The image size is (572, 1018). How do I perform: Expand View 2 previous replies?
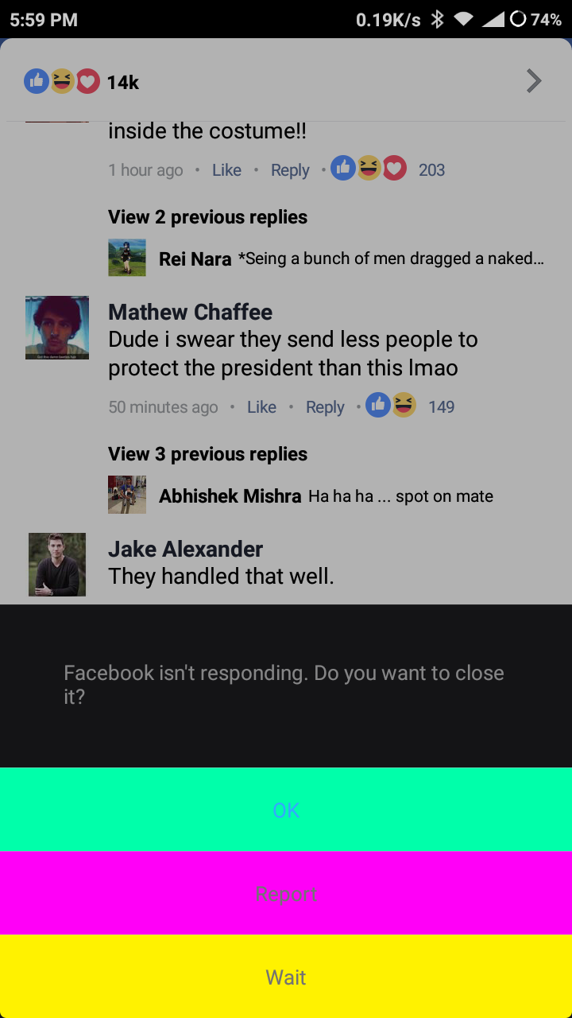click(207, 217)
